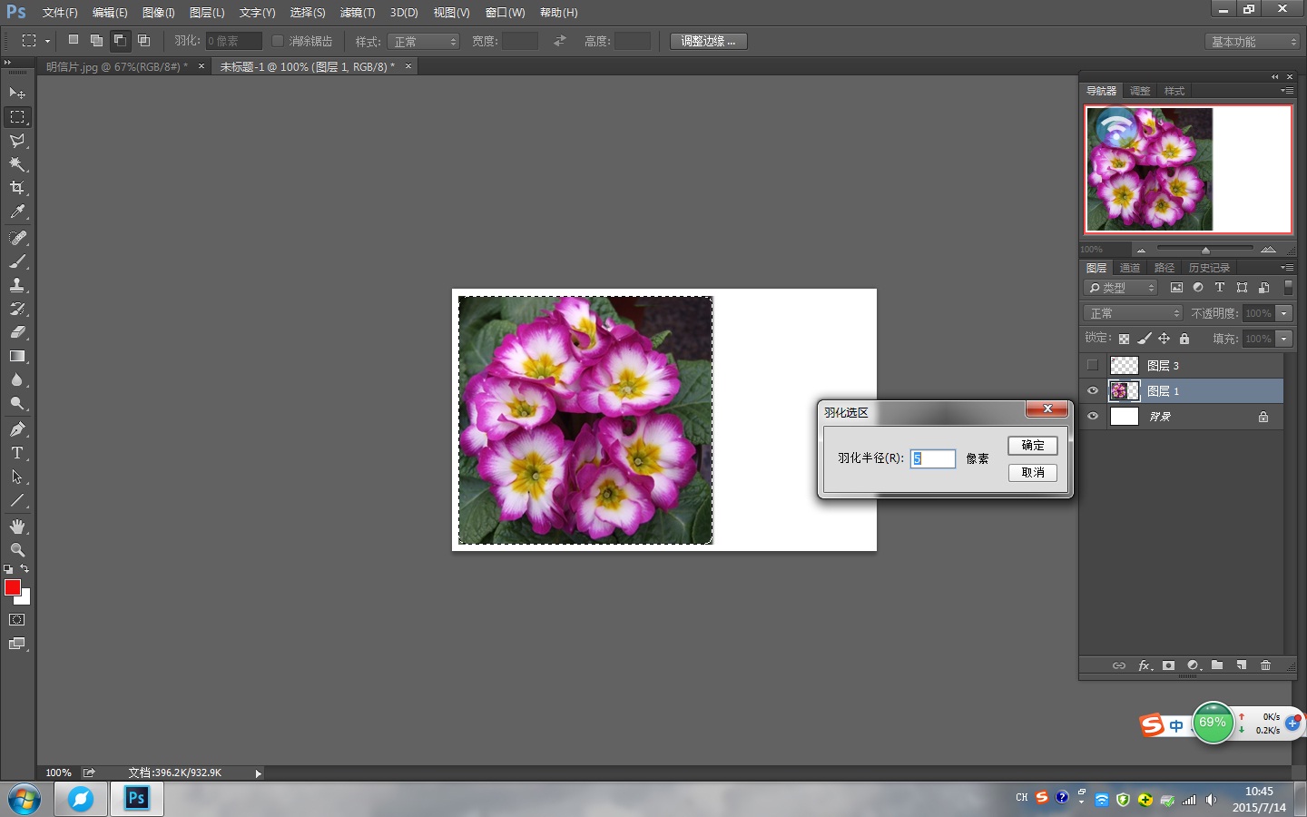This screenshot has height=817, width=1307.
Task: Click the navigator zoom slider
Action: 1205,249
